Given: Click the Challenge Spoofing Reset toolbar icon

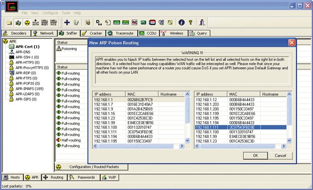Looking at the screenshot, I should [45, 23].
